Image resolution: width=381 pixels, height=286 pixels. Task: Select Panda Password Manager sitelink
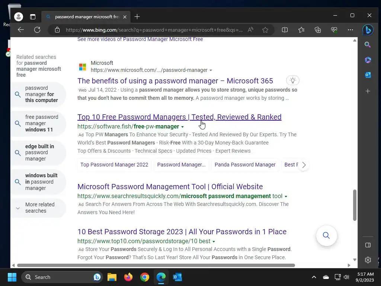coord(245,165)
